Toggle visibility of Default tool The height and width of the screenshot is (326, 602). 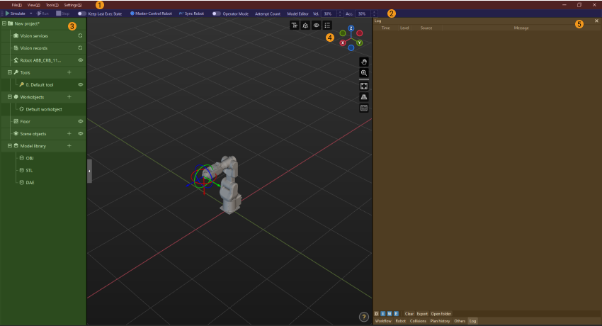80,84
